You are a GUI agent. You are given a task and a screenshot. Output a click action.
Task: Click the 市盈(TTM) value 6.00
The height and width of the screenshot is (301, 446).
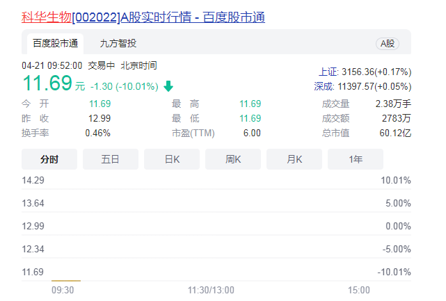(x=252, y=133)
